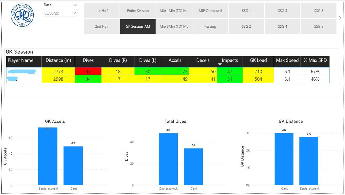The height and width of the screenshot is (195, 345).
Task: Click the red Dives cell showing 48
Action: click(x=88, y=71)
